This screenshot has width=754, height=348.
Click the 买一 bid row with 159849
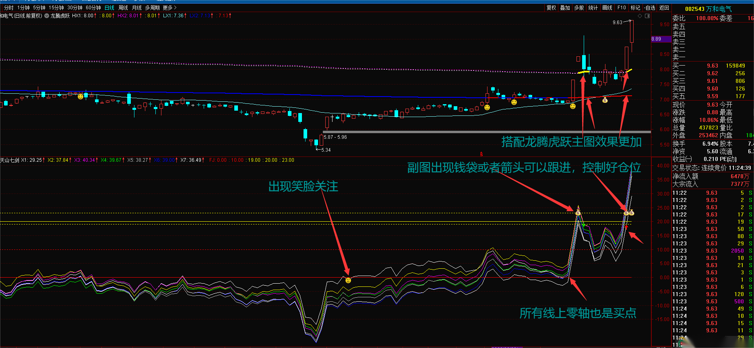[x=713, y=66]
